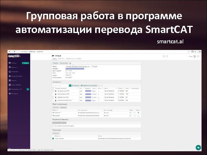This screenshot has height=155, width=207.
Task: Click the file icon of the fourth document row
Action: pos(56,100)
